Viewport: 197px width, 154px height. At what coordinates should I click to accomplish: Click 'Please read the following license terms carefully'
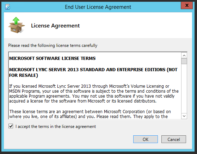click(x=53, y=45)
